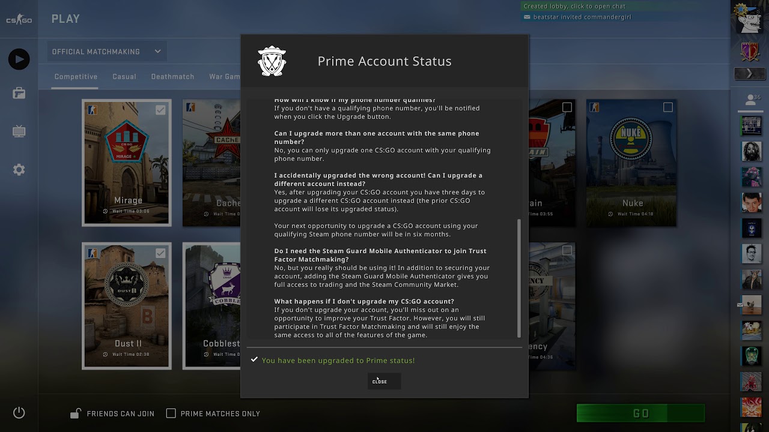Open the Watch TV icon
Screen dimensions: 769x432
19,131
